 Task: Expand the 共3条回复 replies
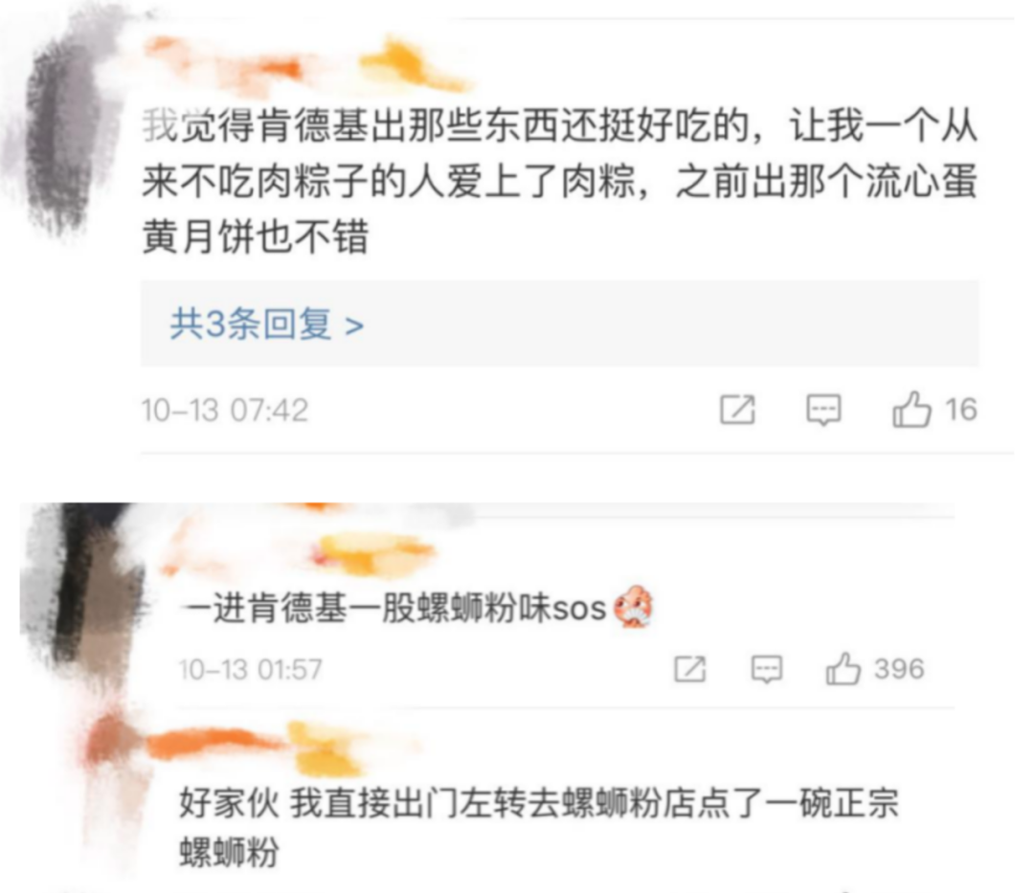[266, 324]
